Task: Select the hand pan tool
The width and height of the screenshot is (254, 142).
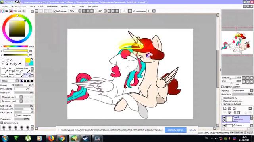Action: tap(15, 64)
